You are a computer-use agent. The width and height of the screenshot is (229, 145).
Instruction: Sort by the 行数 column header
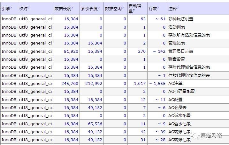click(152, 9)
